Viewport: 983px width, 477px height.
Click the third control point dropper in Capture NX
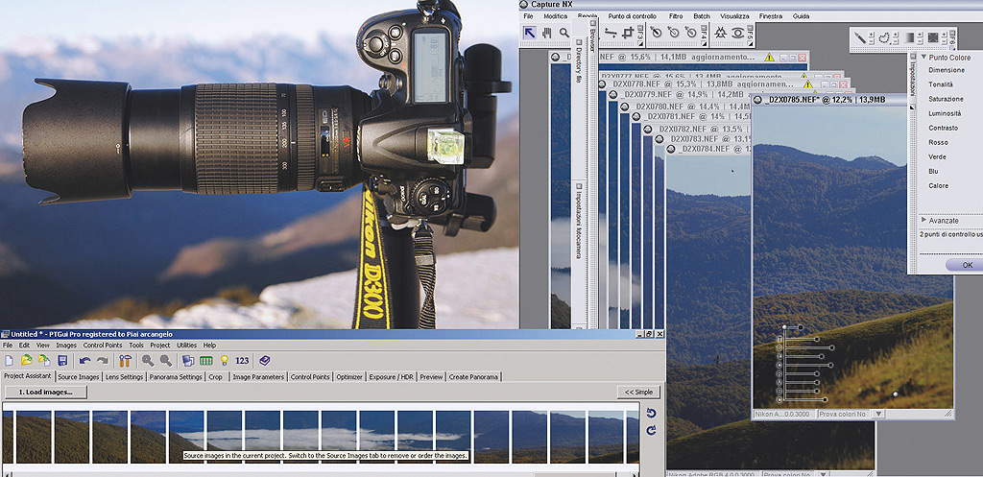pyautogui.click(x=691, y=32)
